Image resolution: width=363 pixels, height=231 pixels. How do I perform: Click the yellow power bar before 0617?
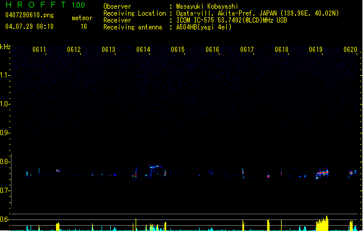(243, 225)
